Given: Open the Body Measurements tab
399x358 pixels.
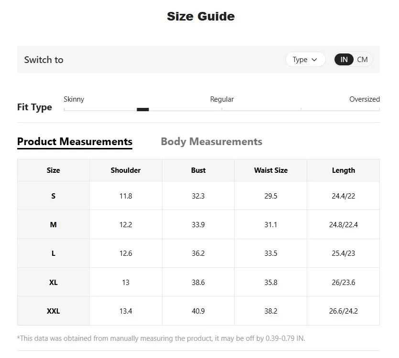Looking at the screenshot, I should click(211, 142).
